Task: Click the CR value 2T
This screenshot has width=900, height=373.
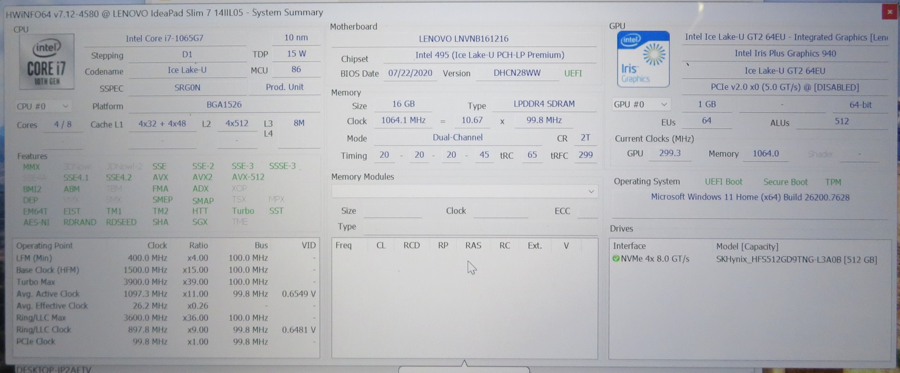Action: pyautogui.click(x=586, y=138)
